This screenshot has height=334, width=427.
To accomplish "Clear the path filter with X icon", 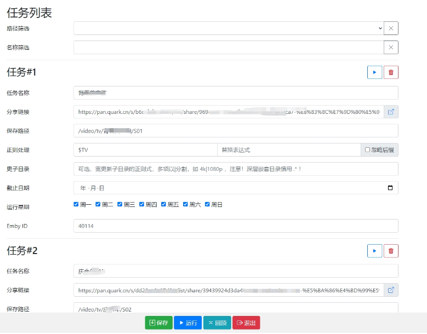I will (391, 28).
